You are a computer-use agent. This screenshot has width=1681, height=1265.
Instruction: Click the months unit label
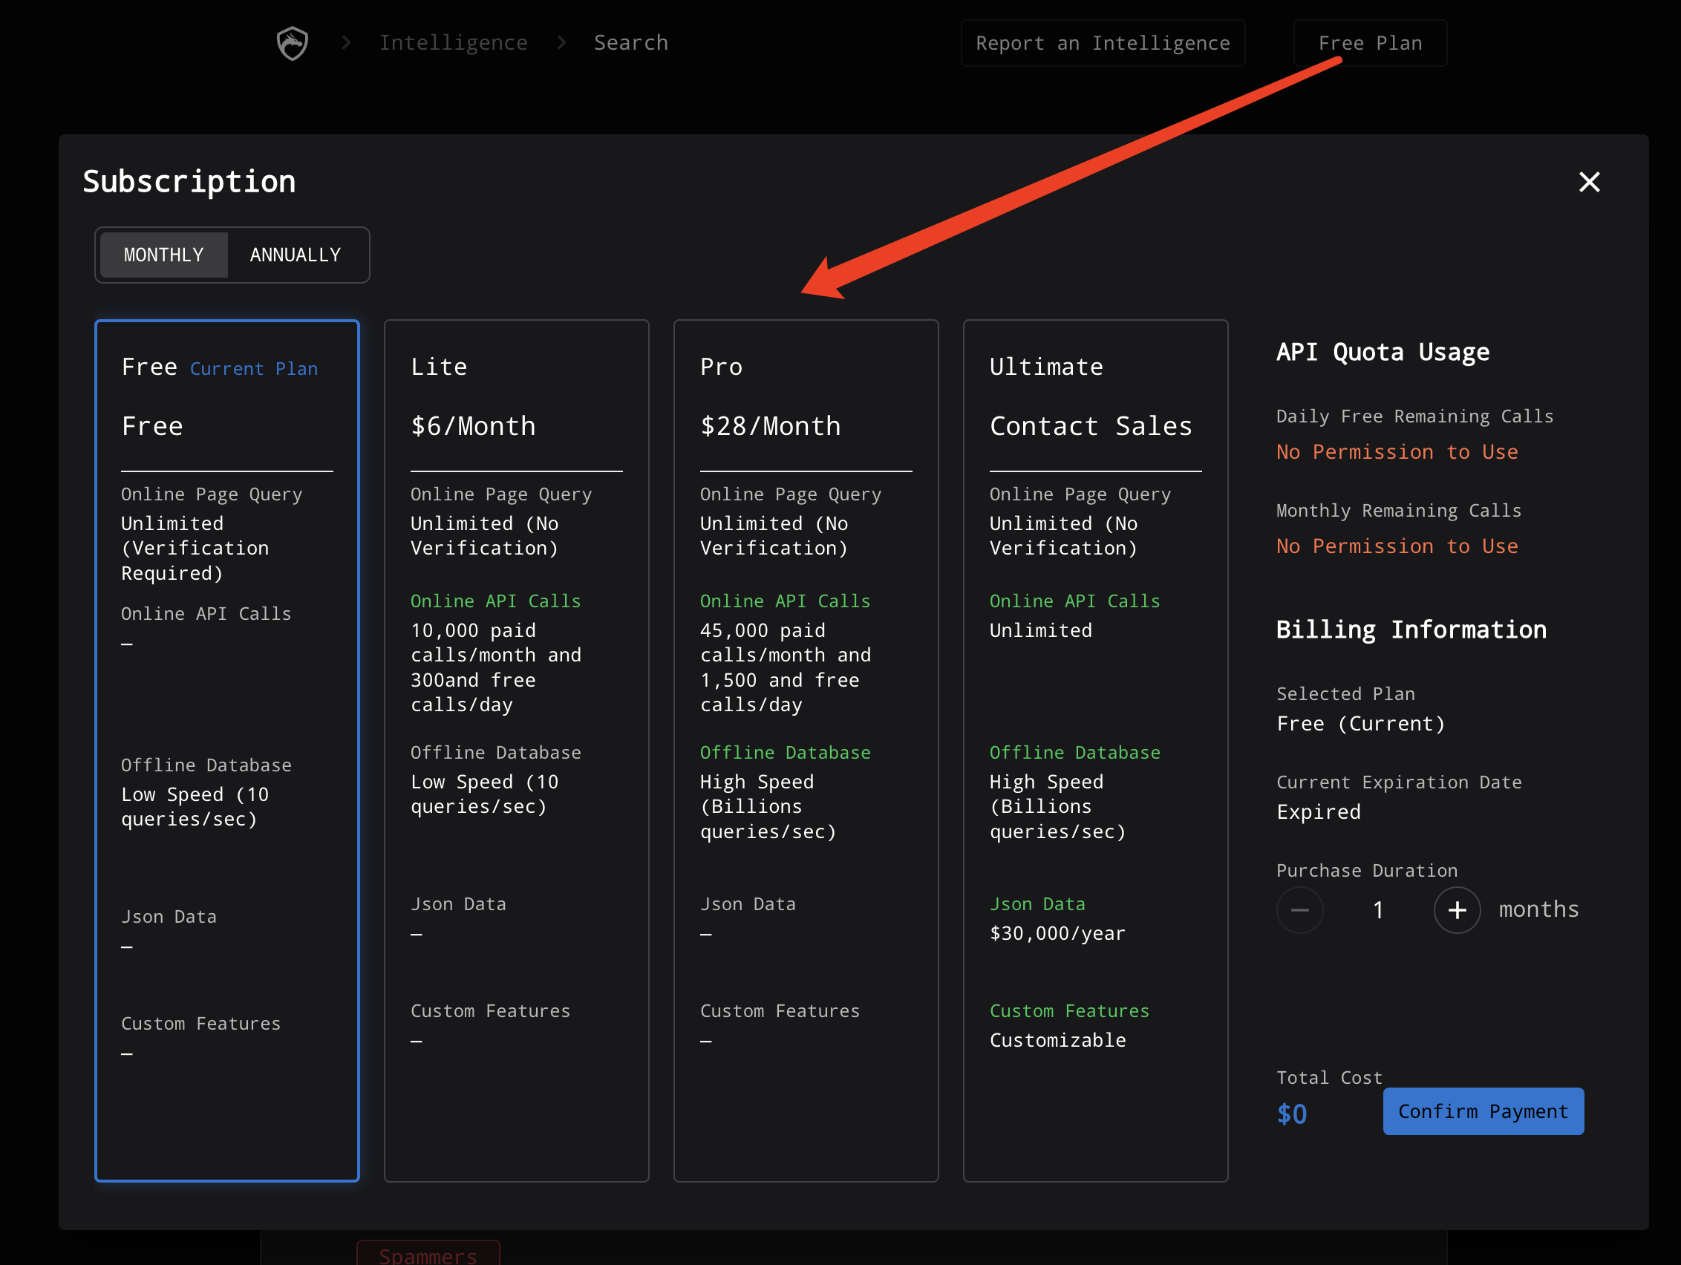1538,909
